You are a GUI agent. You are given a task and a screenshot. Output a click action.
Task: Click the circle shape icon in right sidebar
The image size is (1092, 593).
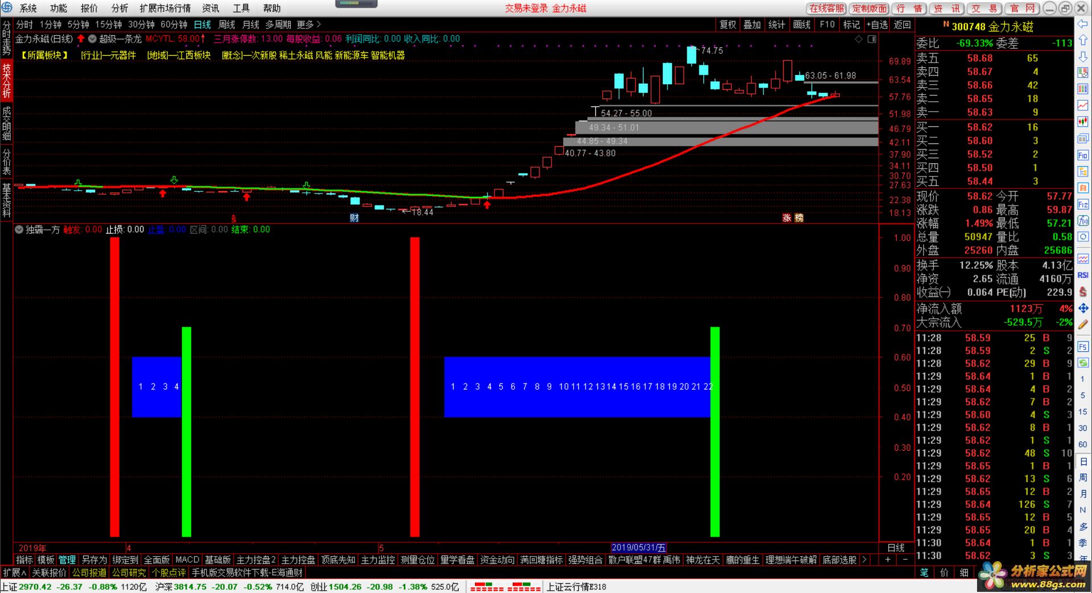(x=1082, y=237)
